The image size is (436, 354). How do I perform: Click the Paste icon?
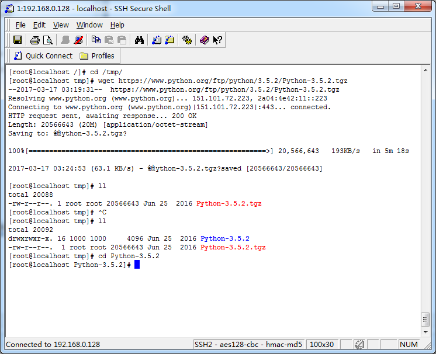click(109, 40)
